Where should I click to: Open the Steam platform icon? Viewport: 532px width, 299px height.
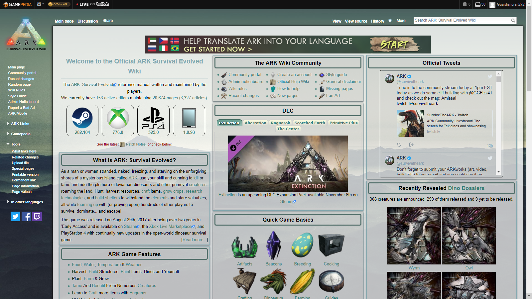pos(82,118)
